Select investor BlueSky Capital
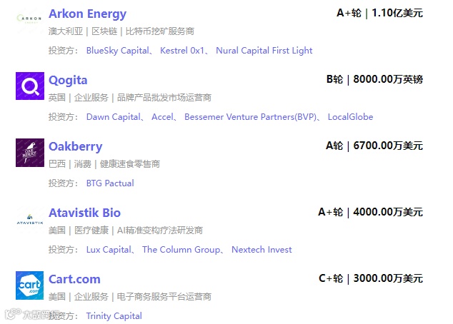 click(x=117, y=51)
